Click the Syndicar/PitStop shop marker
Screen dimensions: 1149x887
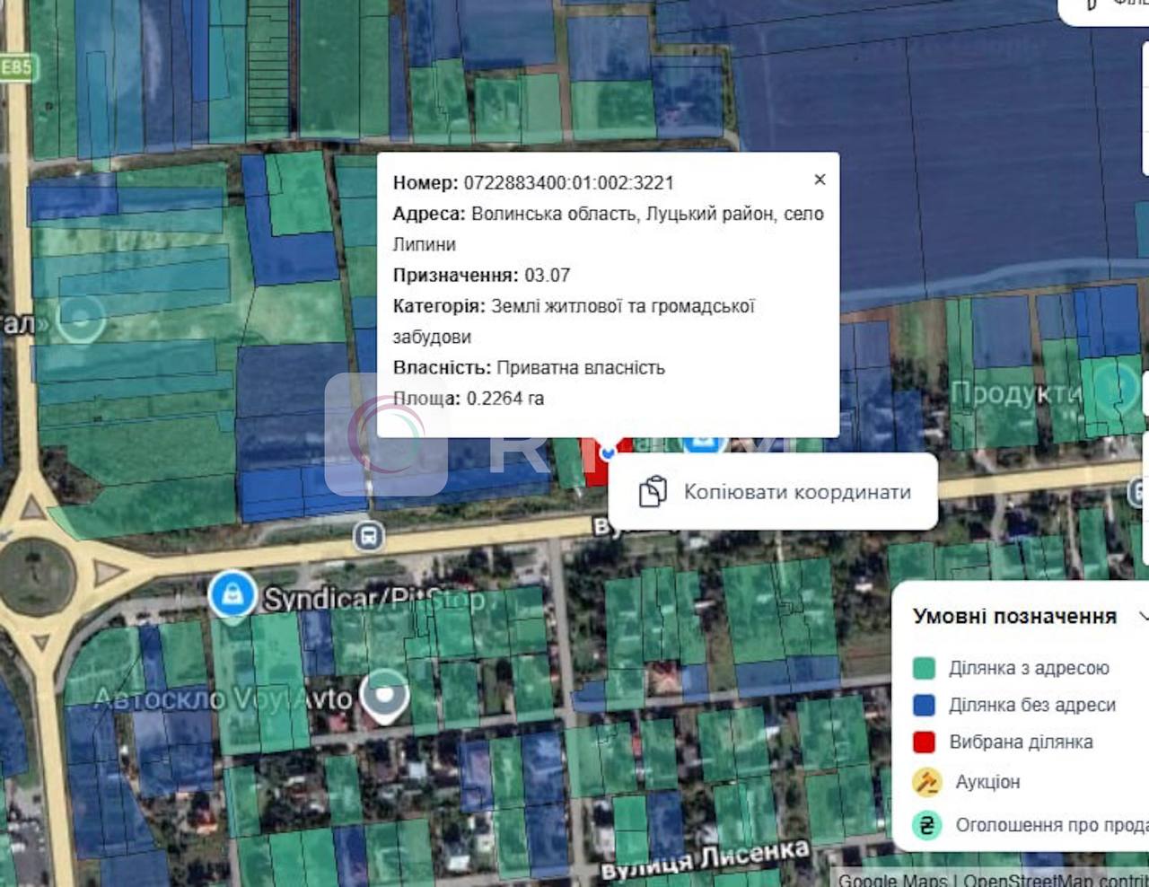pos(232,594)
